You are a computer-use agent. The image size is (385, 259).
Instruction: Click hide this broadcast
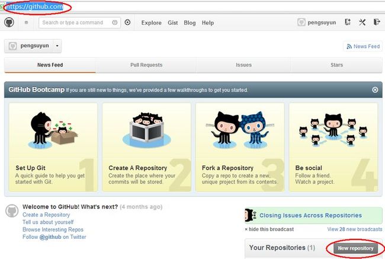(x=269, y=229)
